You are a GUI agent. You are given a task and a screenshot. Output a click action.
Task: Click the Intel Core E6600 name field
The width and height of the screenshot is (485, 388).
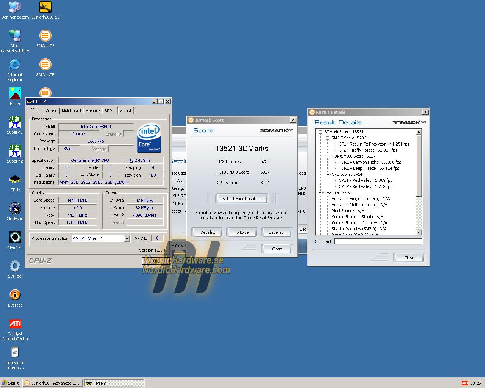pyautogui.click(x=96, y=127)
